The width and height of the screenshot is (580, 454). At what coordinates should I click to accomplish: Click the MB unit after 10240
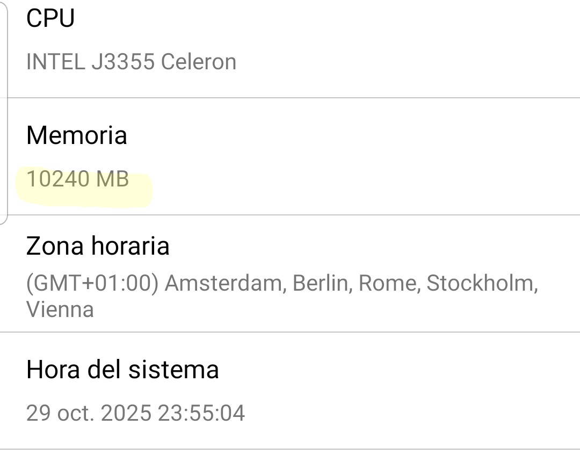point(113,179)
